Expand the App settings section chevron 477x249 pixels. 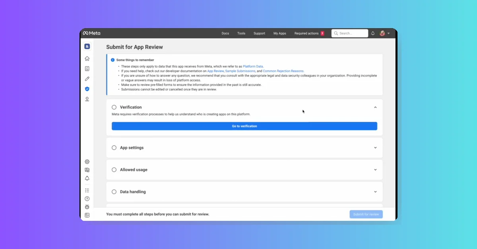coord(375,147)
